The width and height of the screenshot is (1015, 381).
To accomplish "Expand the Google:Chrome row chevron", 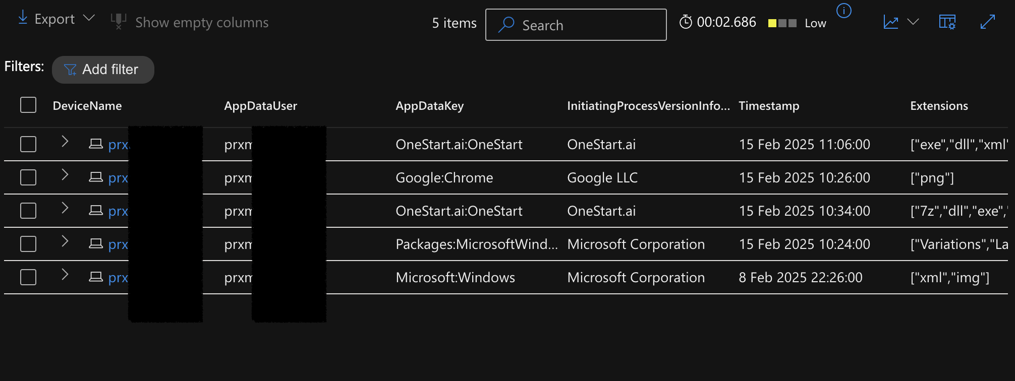I will 65,174.
